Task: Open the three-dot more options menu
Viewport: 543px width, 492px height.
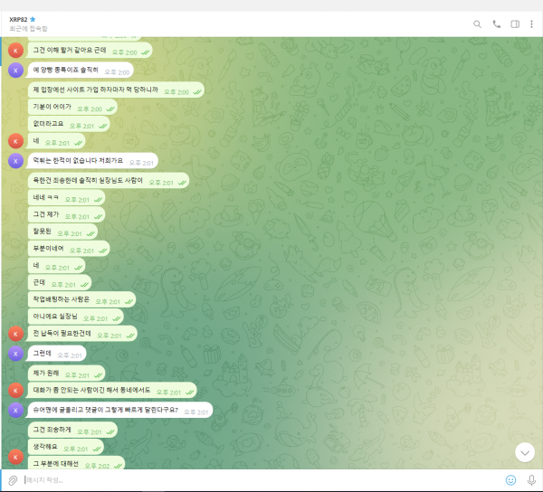Action: tap(531, 24)
